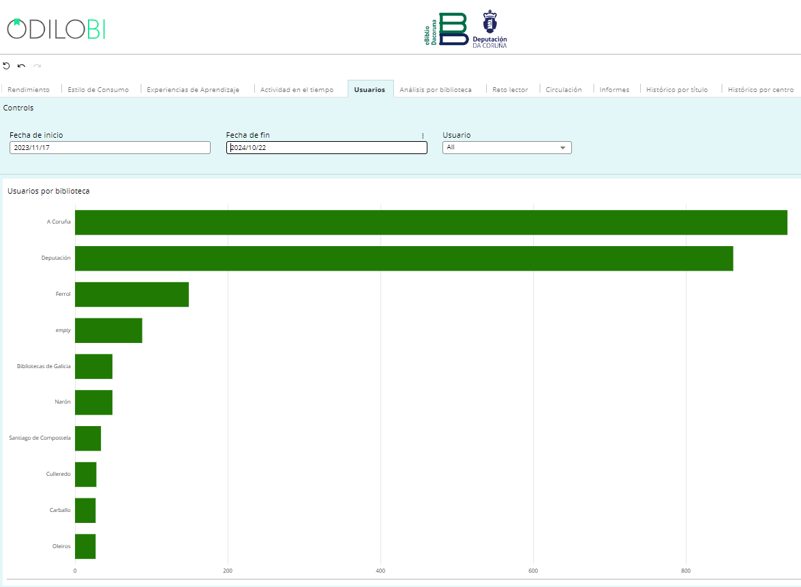Select the Informes tab

[614, 90]
